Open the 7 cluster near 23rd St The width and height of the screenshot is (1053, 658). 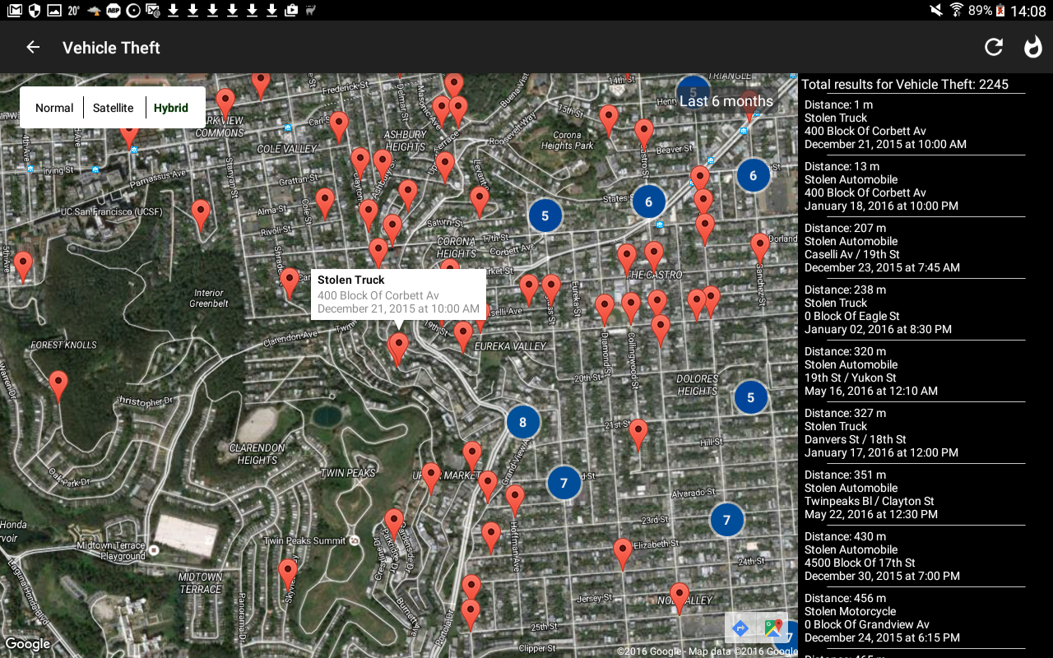point(726,520)
